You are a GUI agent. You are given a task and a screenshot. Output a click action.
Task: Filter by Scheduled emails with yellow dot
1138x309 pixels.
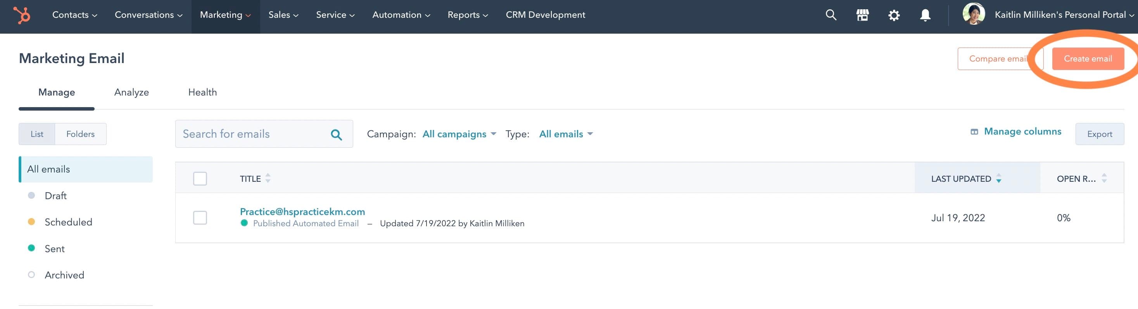pos(68,222)
